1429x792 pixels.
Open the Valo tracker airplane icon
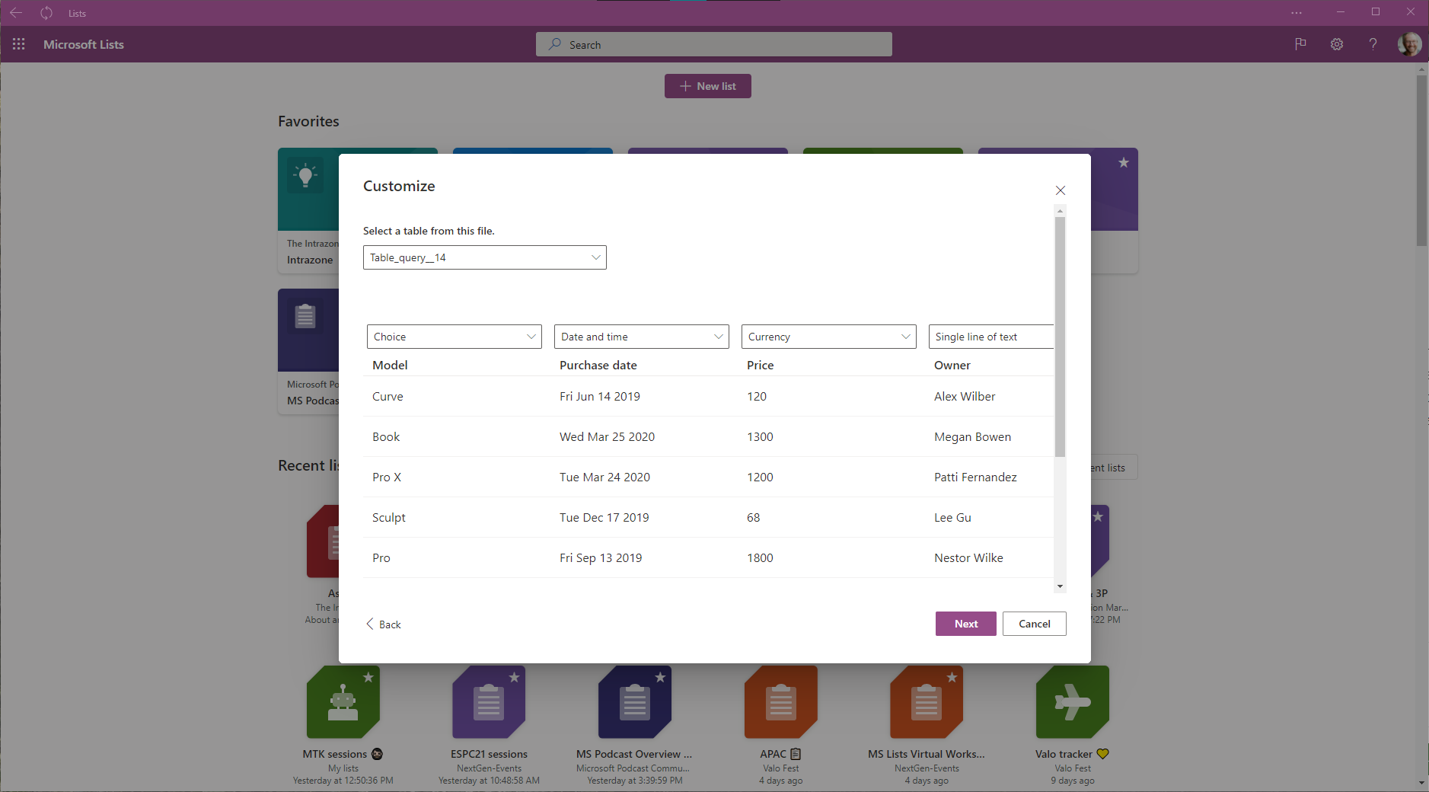tap(1072, 701)
